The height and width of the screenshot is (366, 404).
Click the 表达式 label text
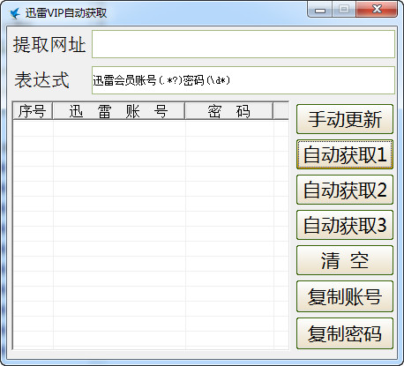coord(41,80)
